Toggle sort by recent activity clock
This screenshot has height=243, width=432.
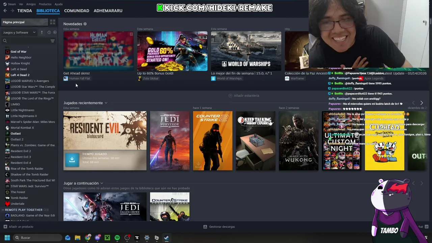pyautogui.click(x=49, y=32)
